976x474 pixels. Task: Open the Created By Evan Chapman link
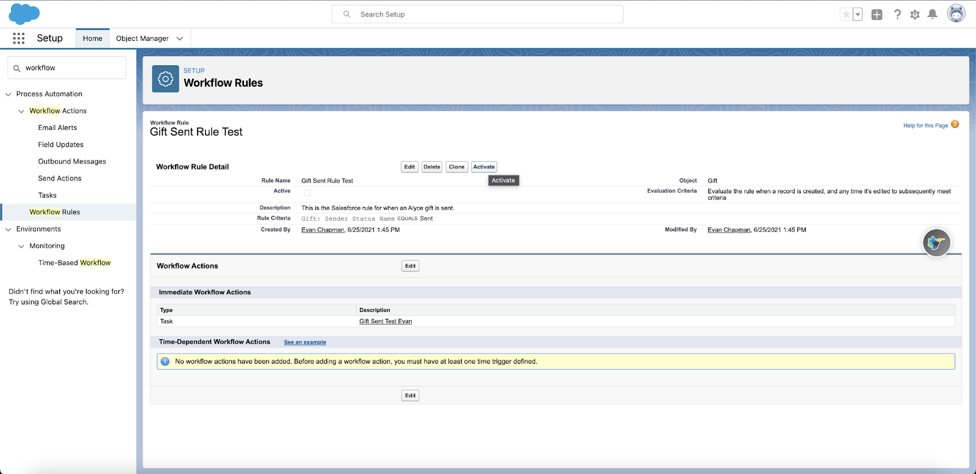pos(323,230)
